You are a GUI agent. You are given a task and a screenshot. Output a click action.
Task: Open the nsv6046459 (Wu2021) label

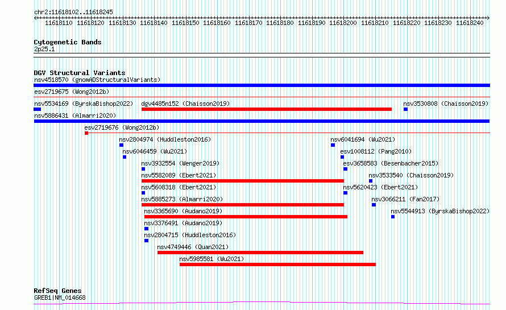coord(155,151)
